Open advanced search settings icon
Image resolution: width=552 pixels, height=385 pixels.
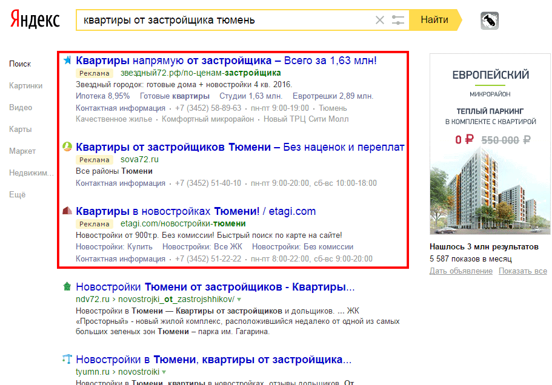pos(398,20)
